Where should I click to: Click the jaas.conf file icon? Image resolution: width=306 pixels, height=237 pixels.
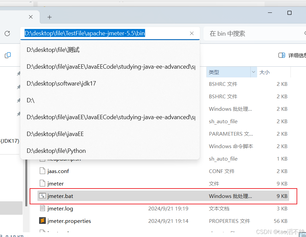tap(42, 171)
